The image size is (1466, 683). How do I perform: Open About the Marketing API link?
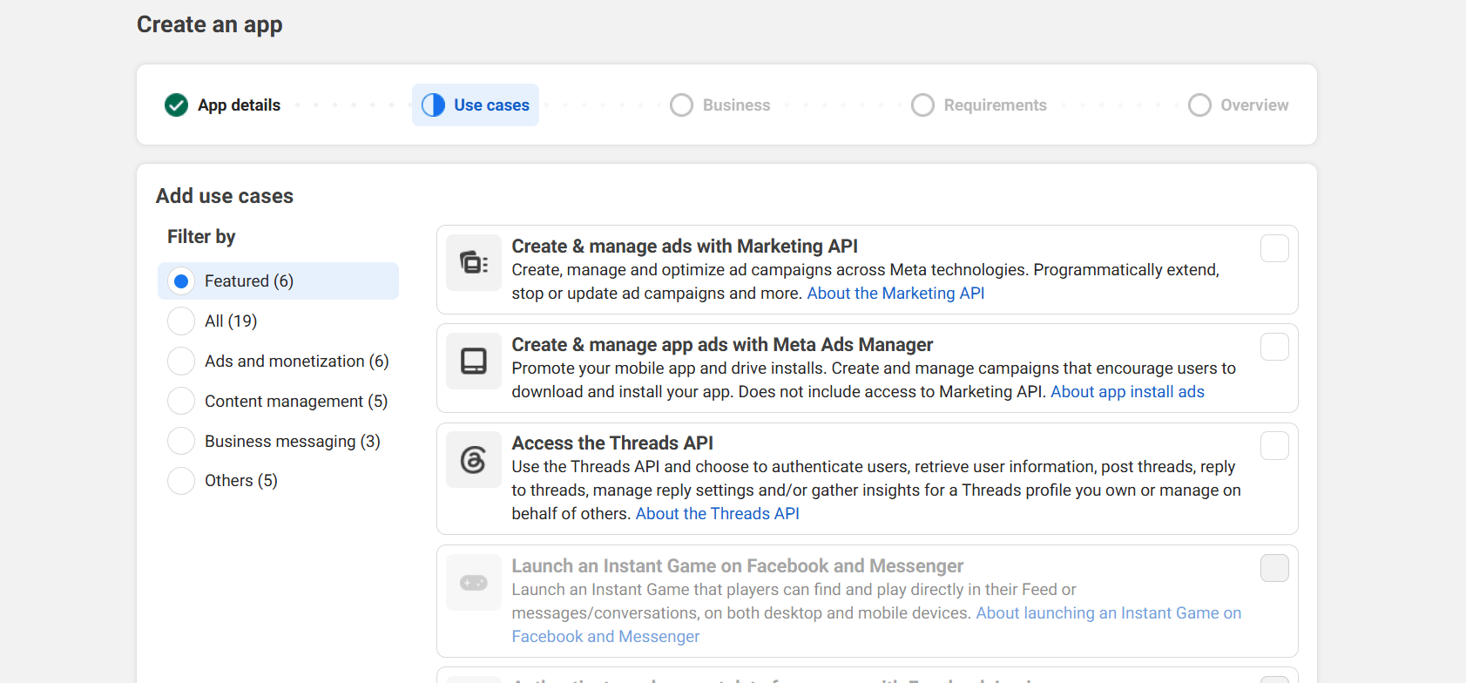(895, 294)
